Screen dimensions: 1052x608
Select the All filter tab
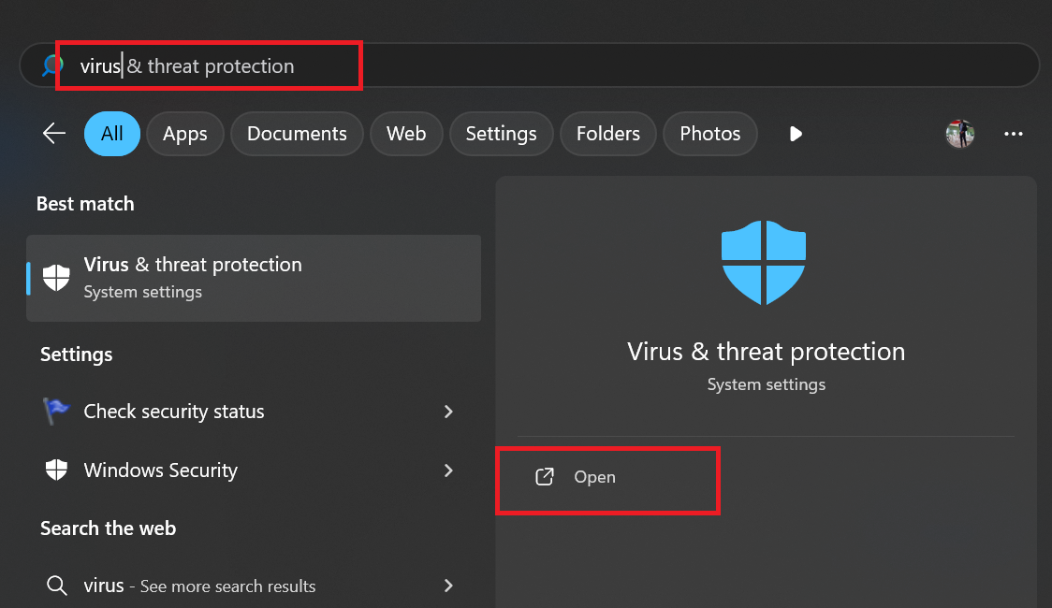tap(112, 134)
